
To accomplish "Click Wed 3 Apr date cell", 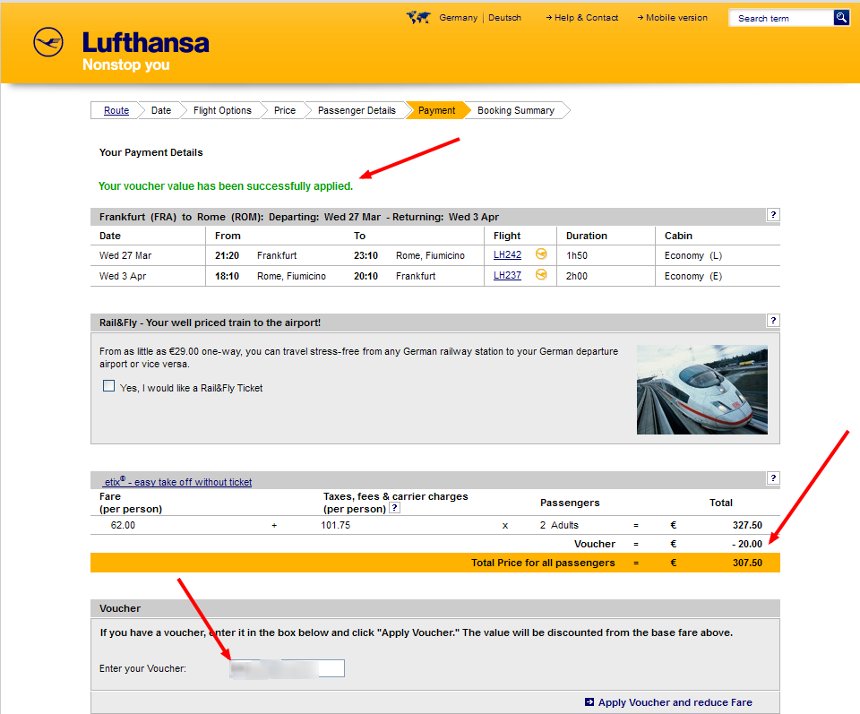I will (123, 276).
